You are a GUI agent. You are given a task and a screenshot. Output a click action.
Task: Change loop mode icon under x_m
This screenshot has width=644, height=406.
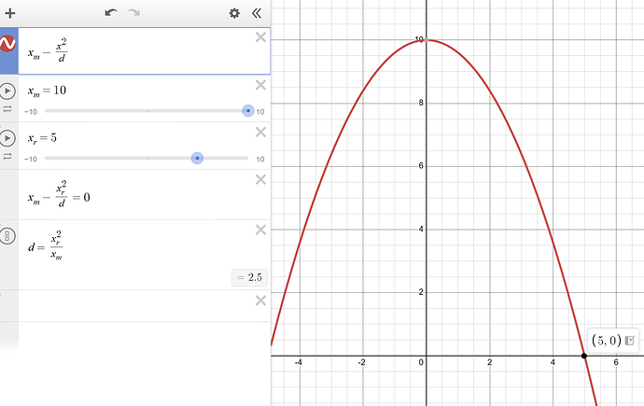coord(7,109)
